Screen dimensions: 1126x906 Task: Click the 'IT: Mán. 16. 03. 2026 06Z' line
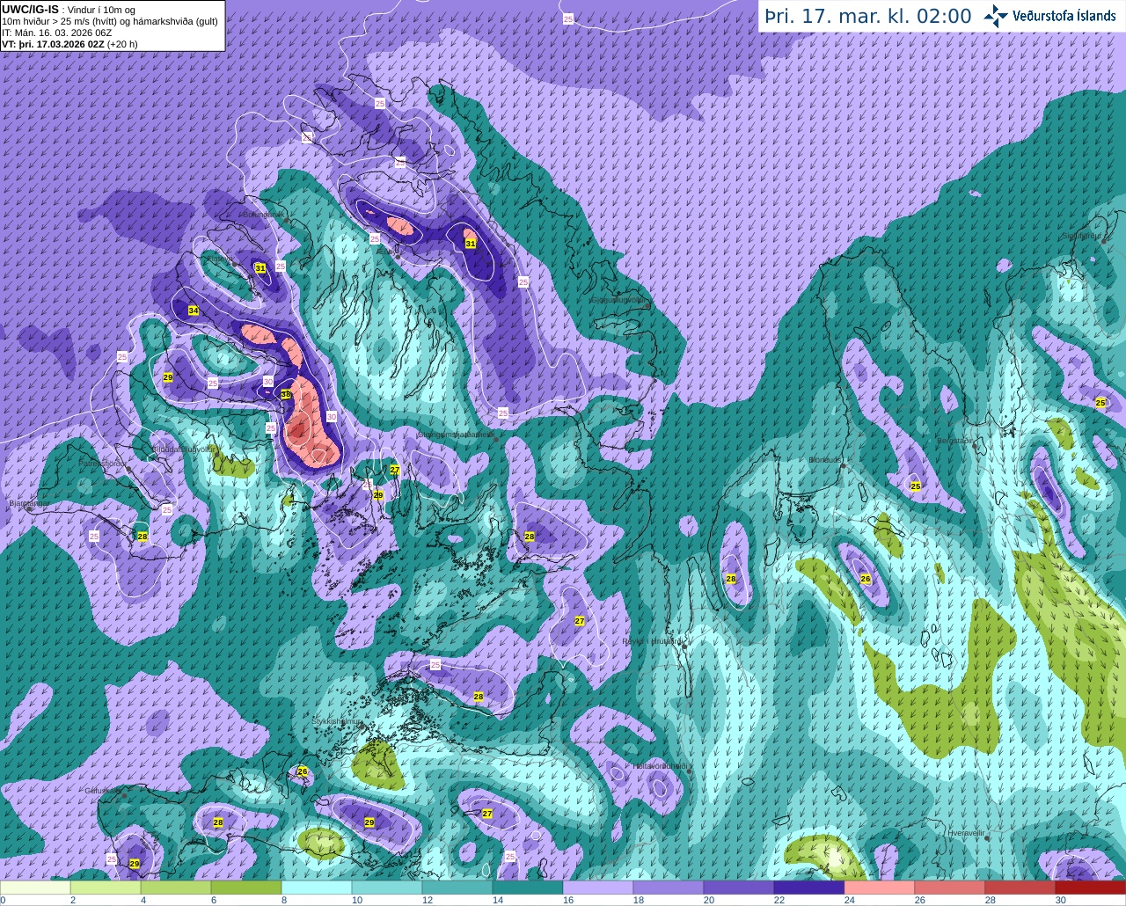[56, 33]
